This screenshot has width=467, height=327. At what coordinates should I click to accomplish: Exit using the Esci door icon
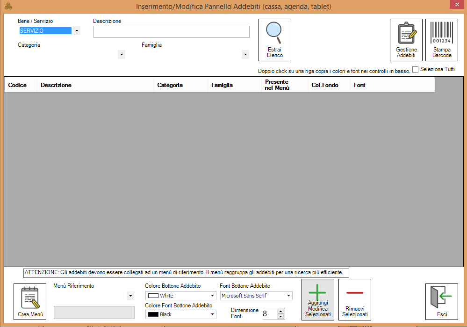pos(441,297)
